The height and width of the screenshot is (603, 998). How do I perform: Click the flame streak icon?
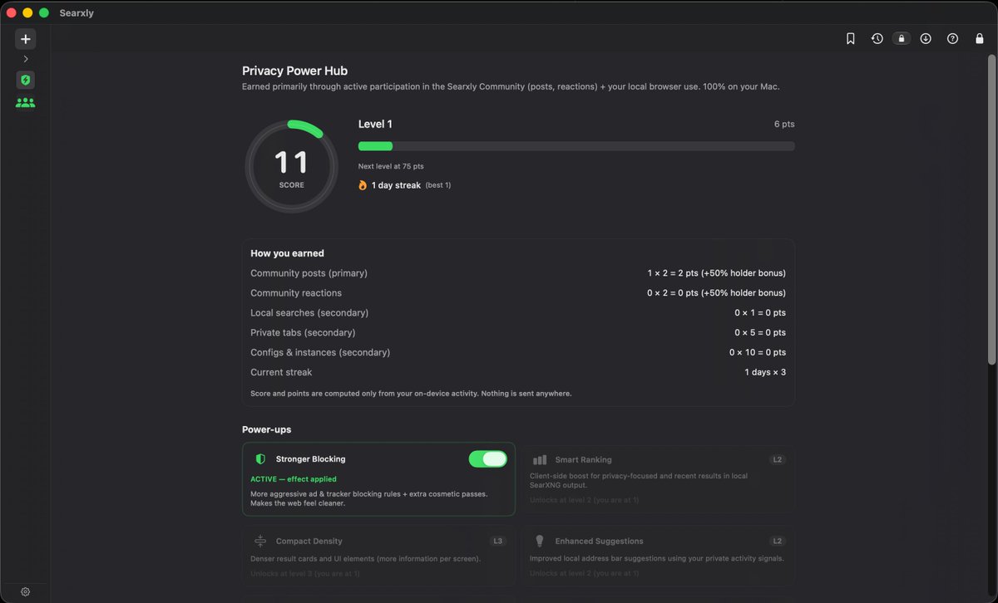click(363, 185)
